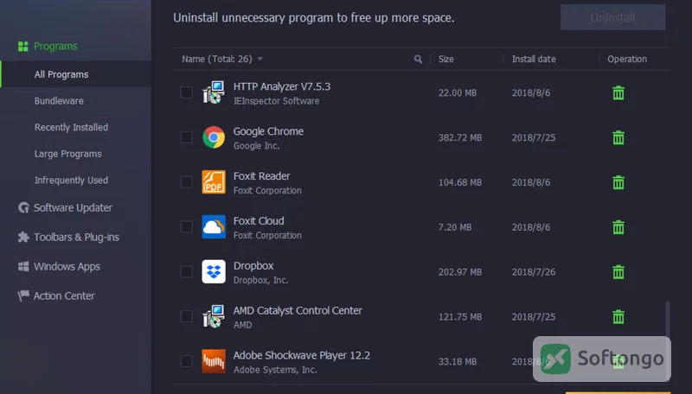Click the Google Chrome program name
This screenshot has width=692, height=394.
[268, 131]
